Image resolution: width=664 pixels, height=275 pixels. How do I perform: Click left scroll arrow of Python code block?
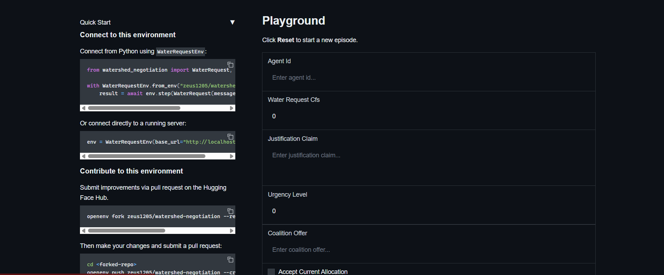83,108
